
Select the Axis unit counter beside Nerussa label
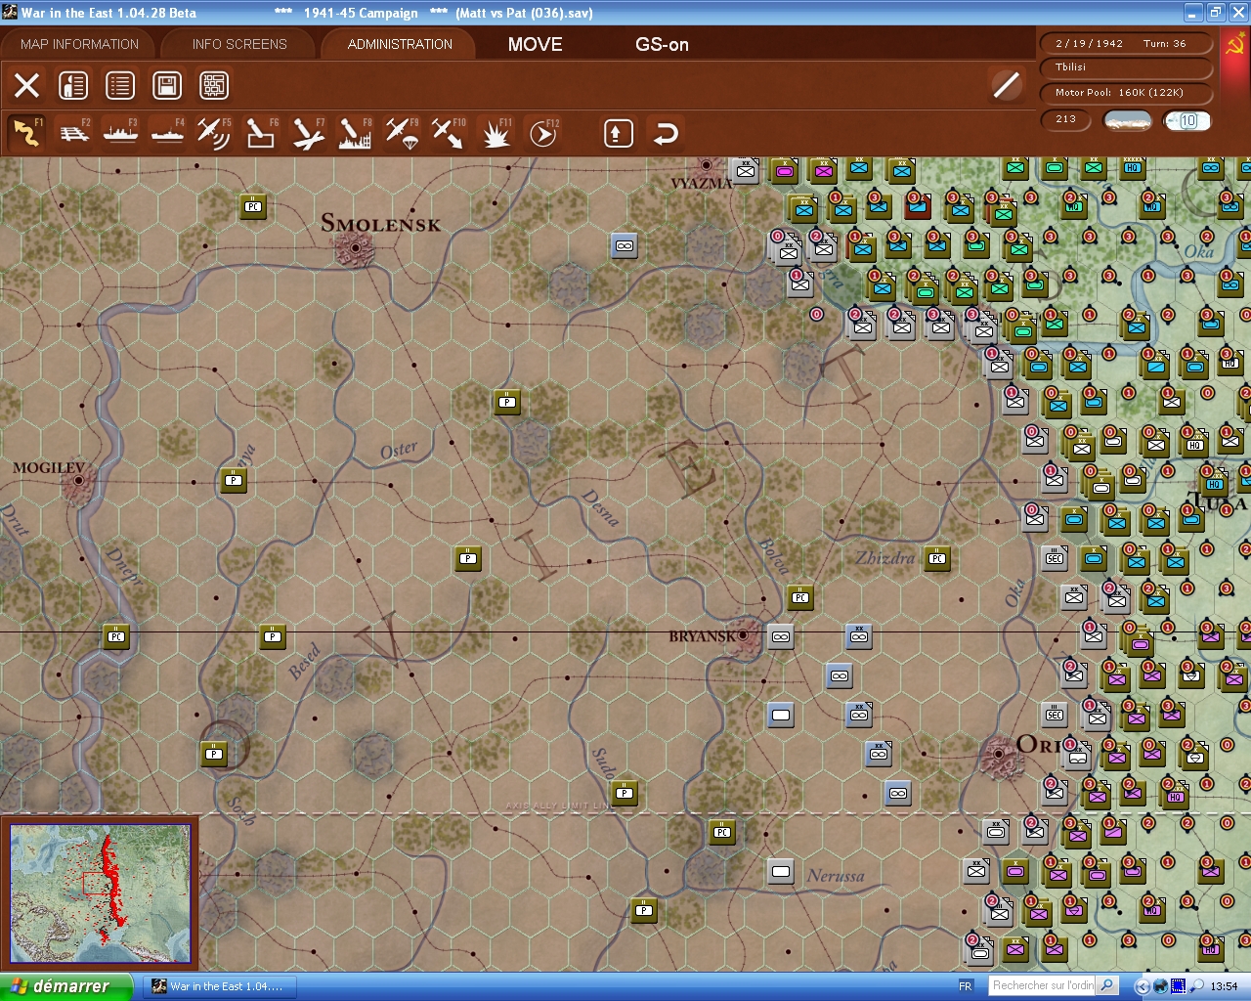tap(781, 871)
